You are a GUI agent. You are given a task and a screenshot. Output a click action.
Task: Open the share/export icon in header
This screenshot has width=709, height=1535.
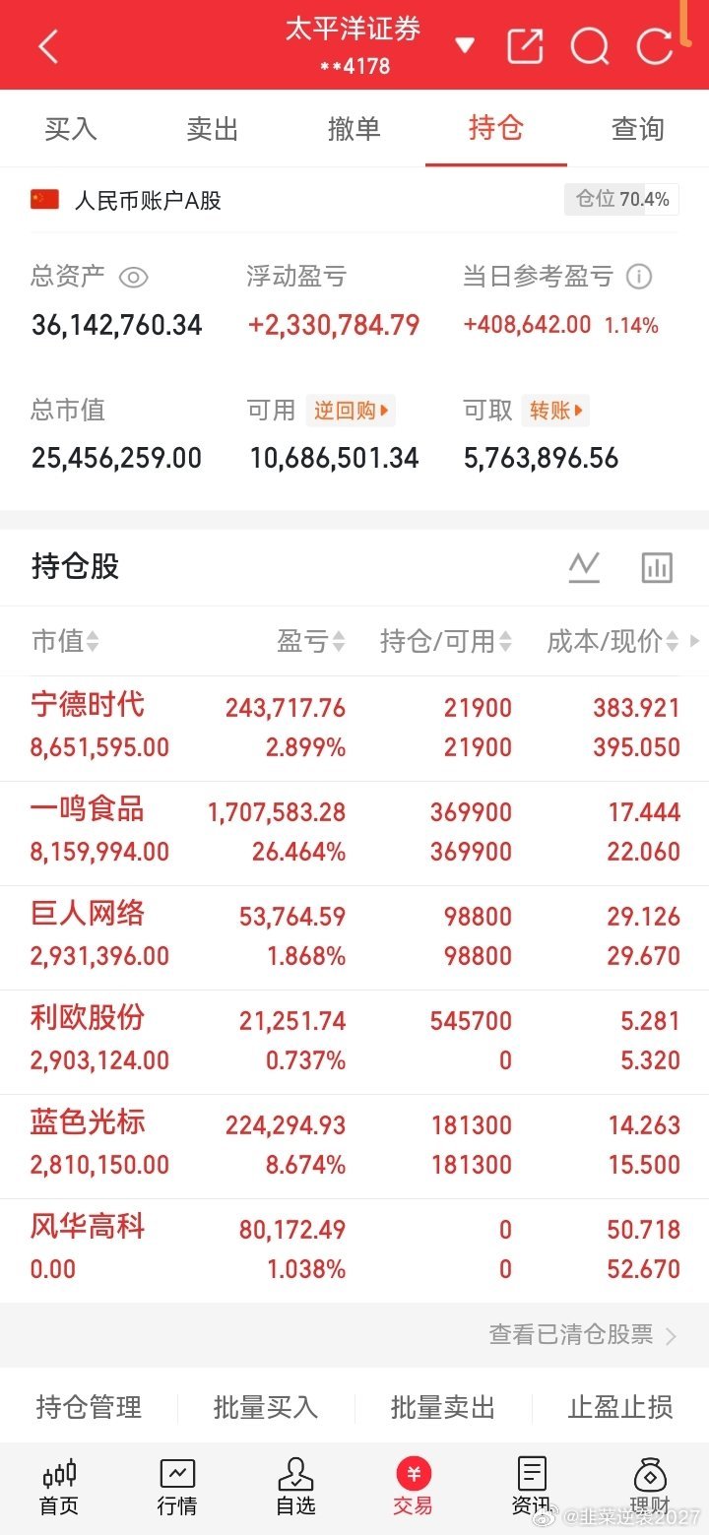pyautogui.click(x=525, y=46)
